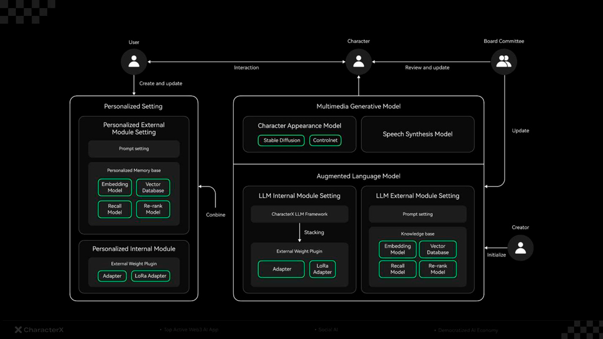This screenshot has height=339, width=603.
Task: Click the Creator label text
Action: [x=521, y=228]
